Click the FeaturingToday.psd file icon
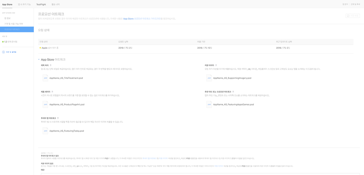Viewport: 364px width, 175px height. [45, 131]
